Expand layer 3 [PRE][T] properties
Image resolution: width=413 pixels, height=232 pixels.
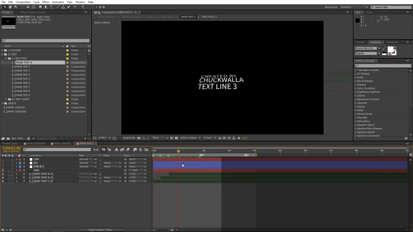click(x=17, y=167)
